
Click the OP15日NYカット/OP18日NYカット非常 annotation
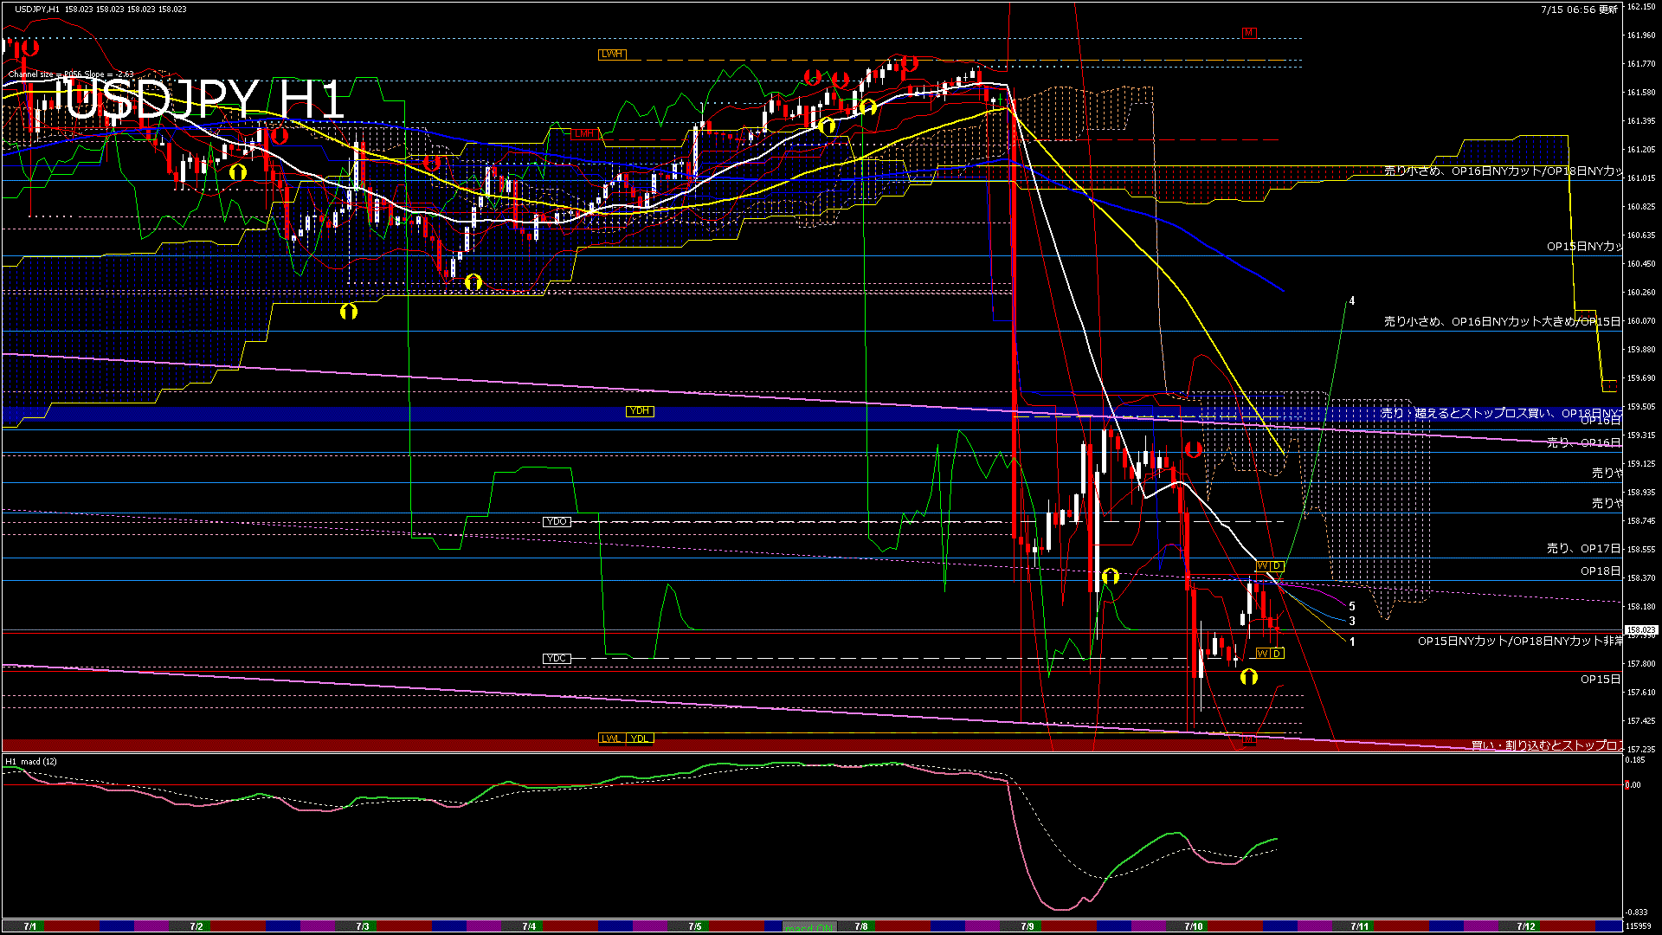pos(1520,642)
